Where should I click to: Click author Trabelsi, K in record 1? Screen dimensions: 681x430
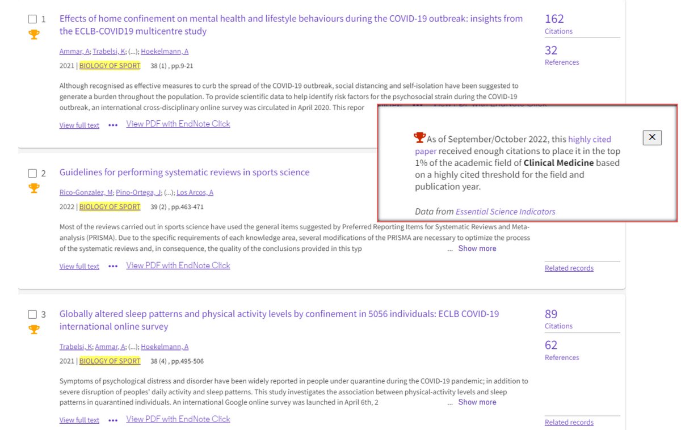coord(108,52)
